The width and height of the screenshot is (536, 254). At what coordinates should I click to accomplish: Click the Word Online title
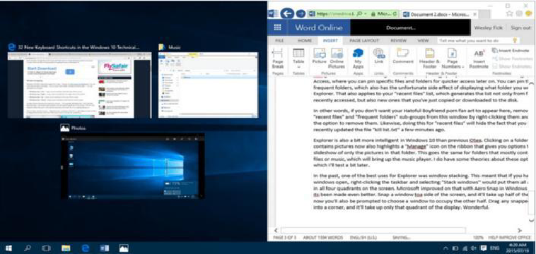[x=319, y=28]
